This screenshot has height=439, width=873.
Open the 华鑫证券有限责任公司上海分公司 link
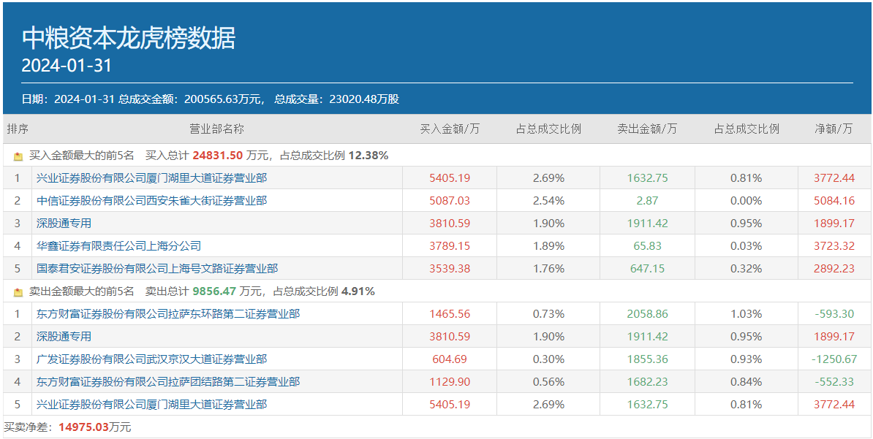pyautogui.click(x=118, y=246)
